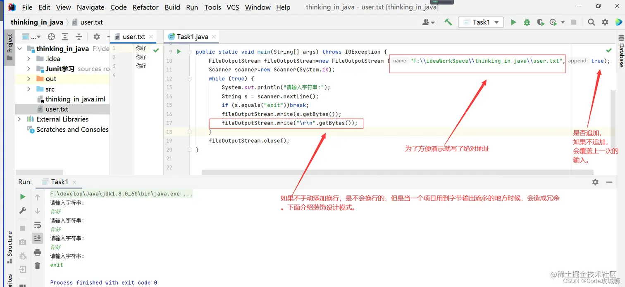
Task: Expand the .idea folder
Action: (29, 59)
